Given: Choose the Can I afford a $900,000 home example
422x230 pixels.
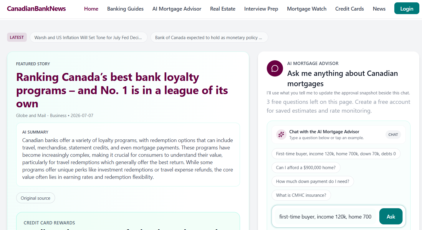Looking at the screenshot, I should (x=306, y=167).
